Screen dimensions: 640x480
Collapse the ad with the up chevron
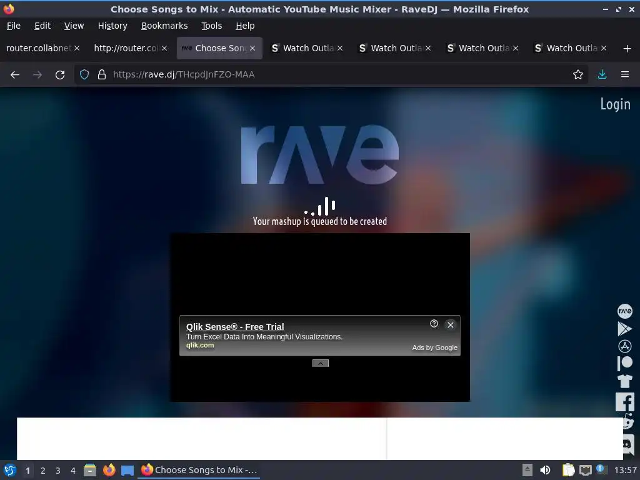pyautogui.click(x=321, y=363)
